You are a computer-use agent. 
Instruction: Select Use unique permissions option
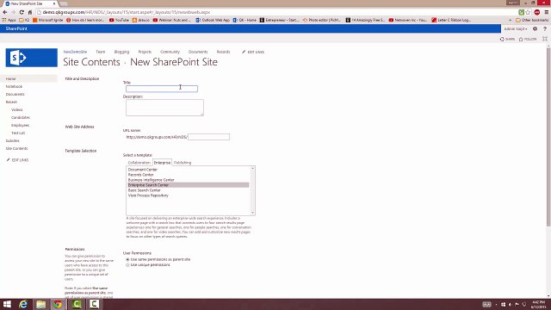point(127,265)
